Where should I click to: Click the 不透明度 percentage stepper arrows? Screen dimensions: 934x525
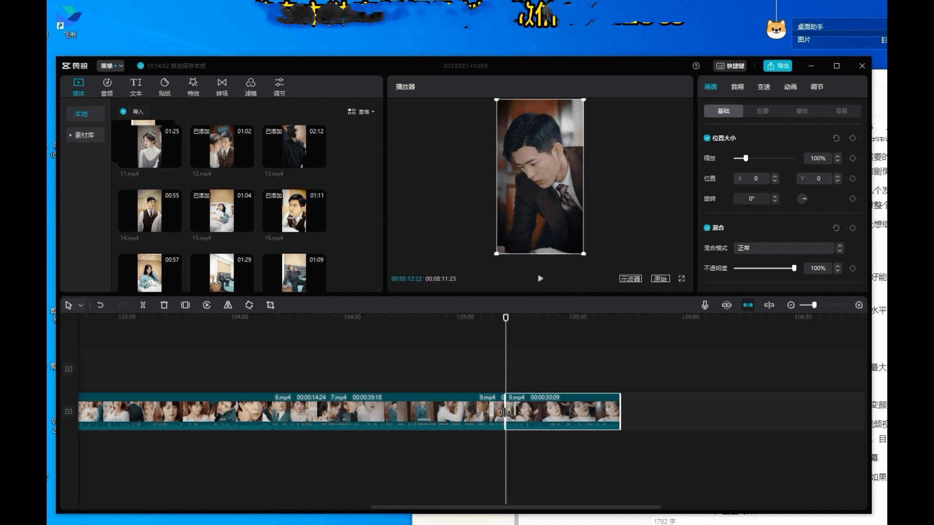[837, 268]
